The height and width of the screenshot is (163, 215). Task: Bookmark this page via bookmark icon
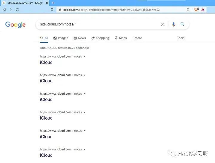point(52,10)
